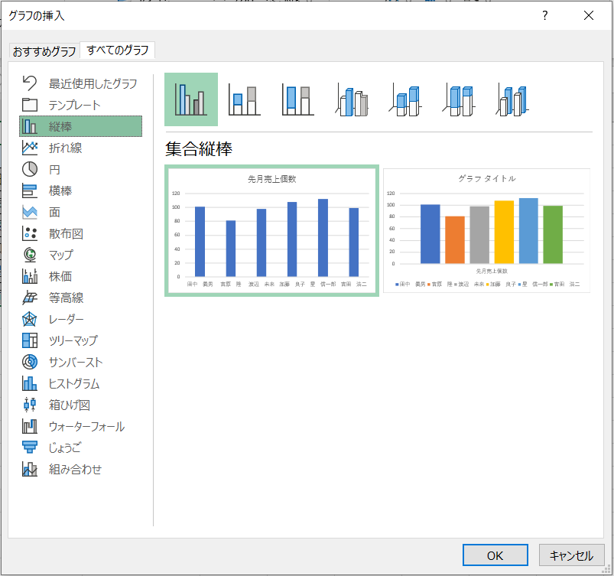614x576 pixels.
Task: Choose 横棒 chart type label
Action: coord(60,190)
